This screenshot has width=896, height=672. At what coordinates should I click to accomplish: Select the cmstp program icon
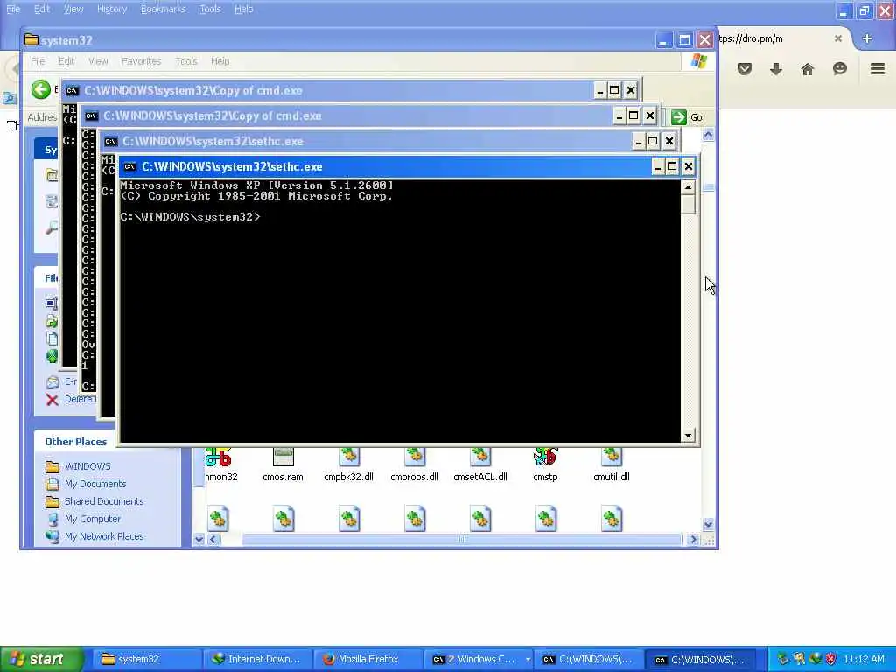545,457
